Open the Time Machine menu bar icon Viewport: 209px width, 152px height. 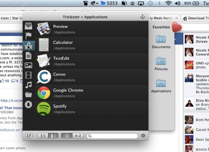pyautogui.click(x=150, y=3)
